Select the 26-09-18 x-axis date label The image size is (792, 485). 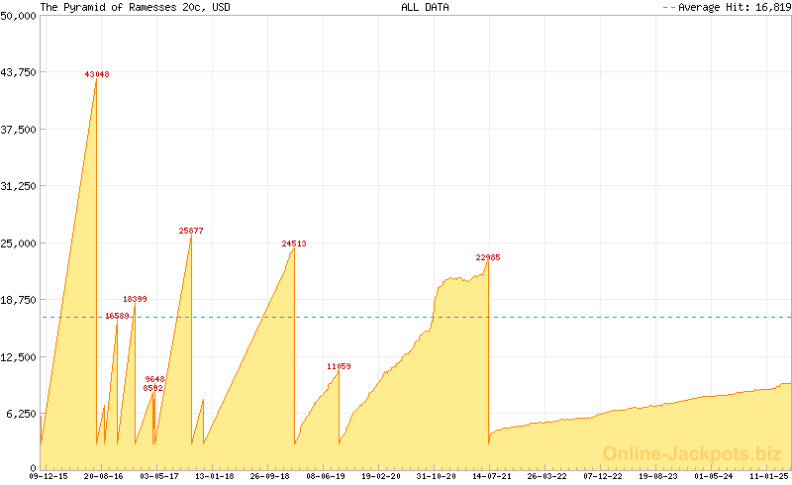pos(269,476)
